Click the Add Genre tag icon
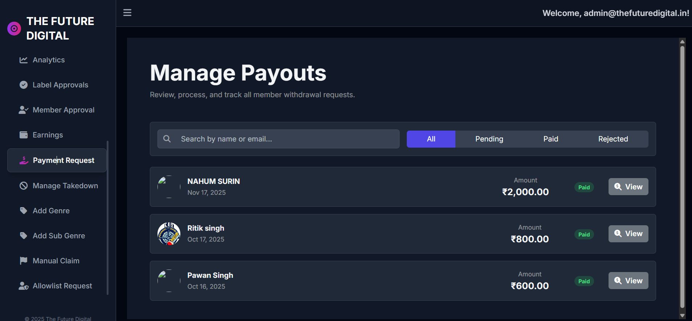This screenshot has height=321, width=692. click(x=24, y=211)
